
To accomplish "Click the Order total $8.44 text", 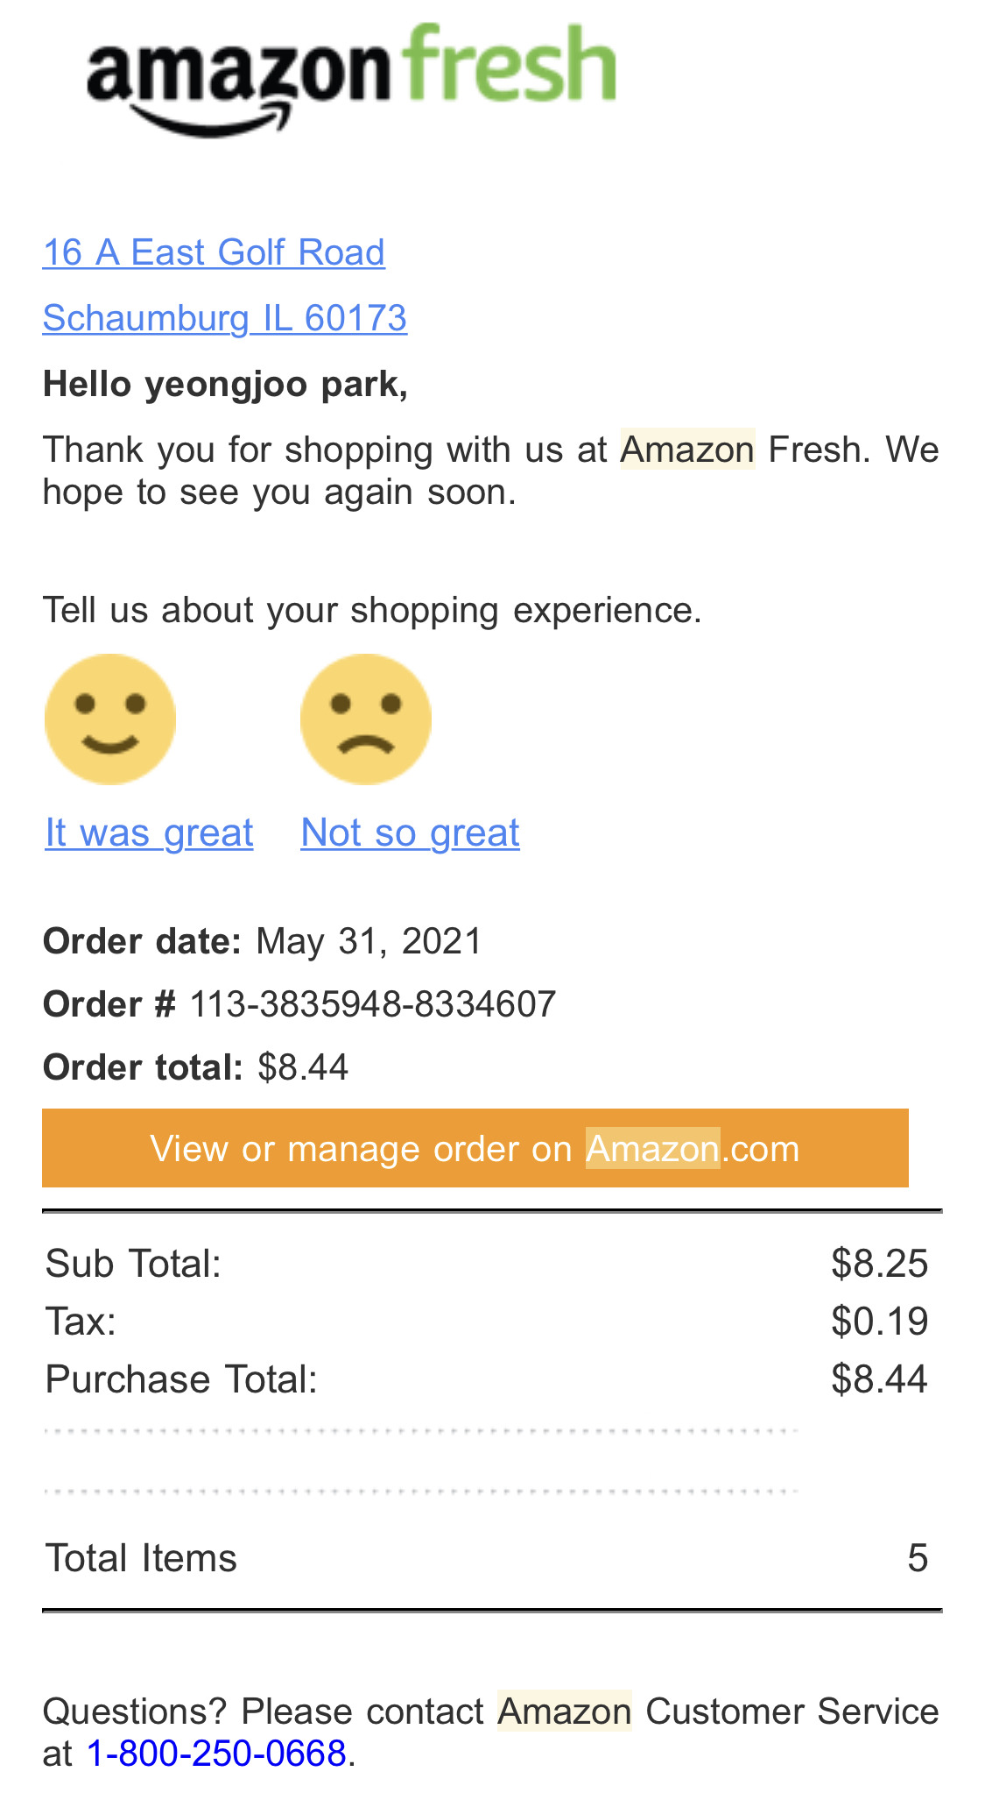I will [x=303, y=1067].
